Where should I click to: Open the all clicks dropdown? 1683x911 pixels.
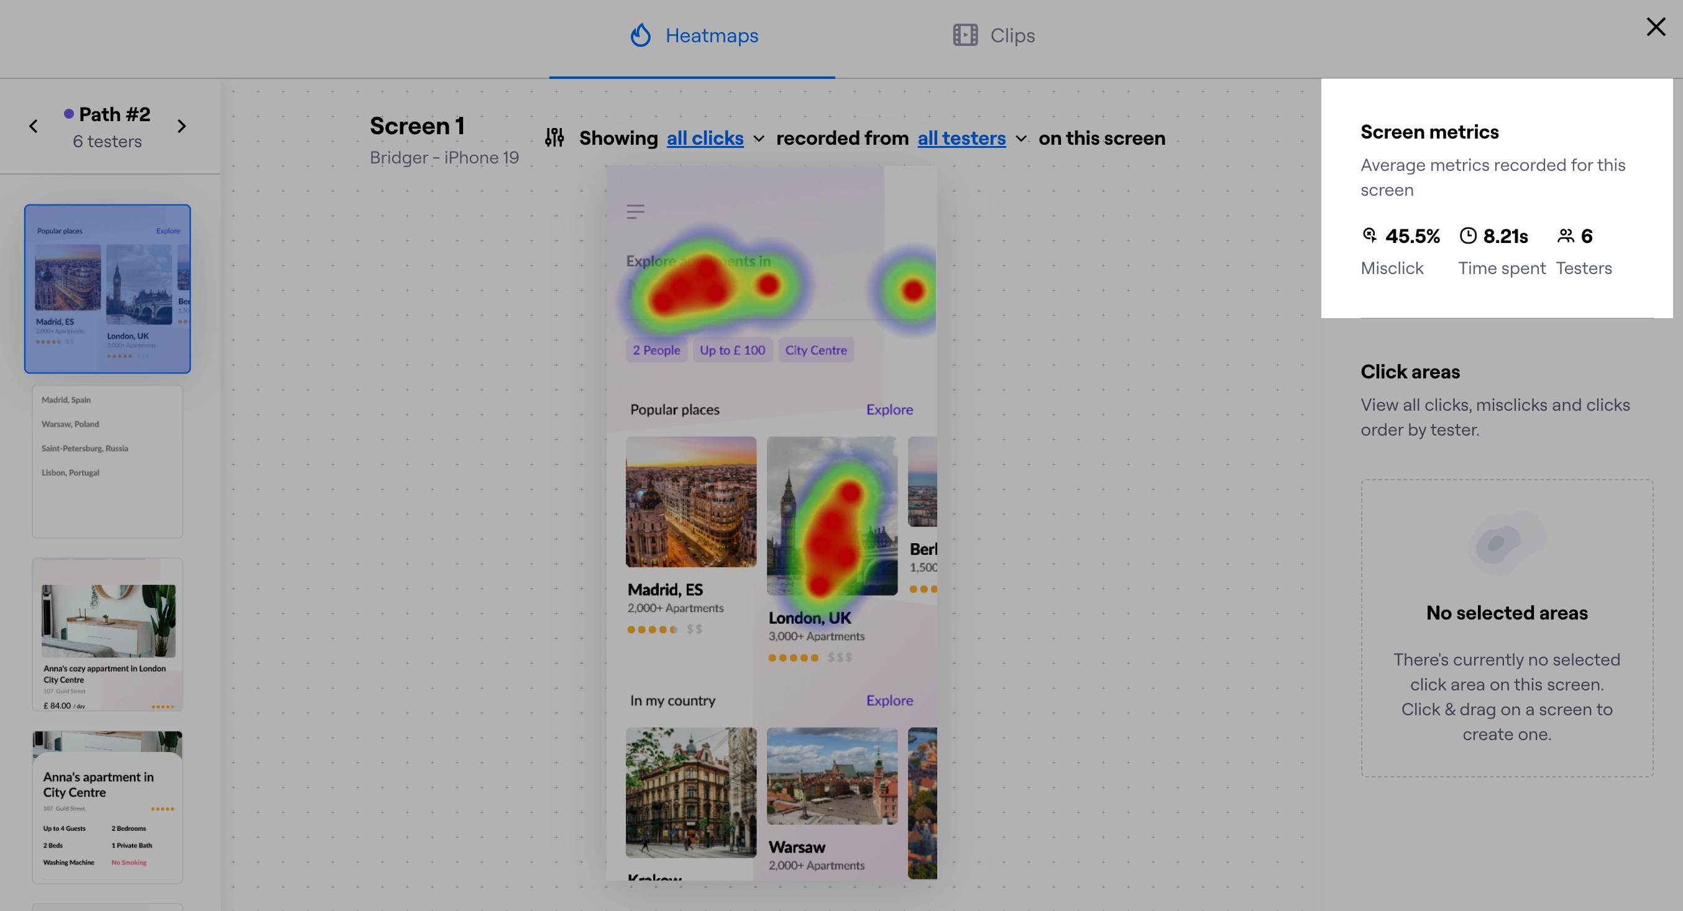(706, 138)
